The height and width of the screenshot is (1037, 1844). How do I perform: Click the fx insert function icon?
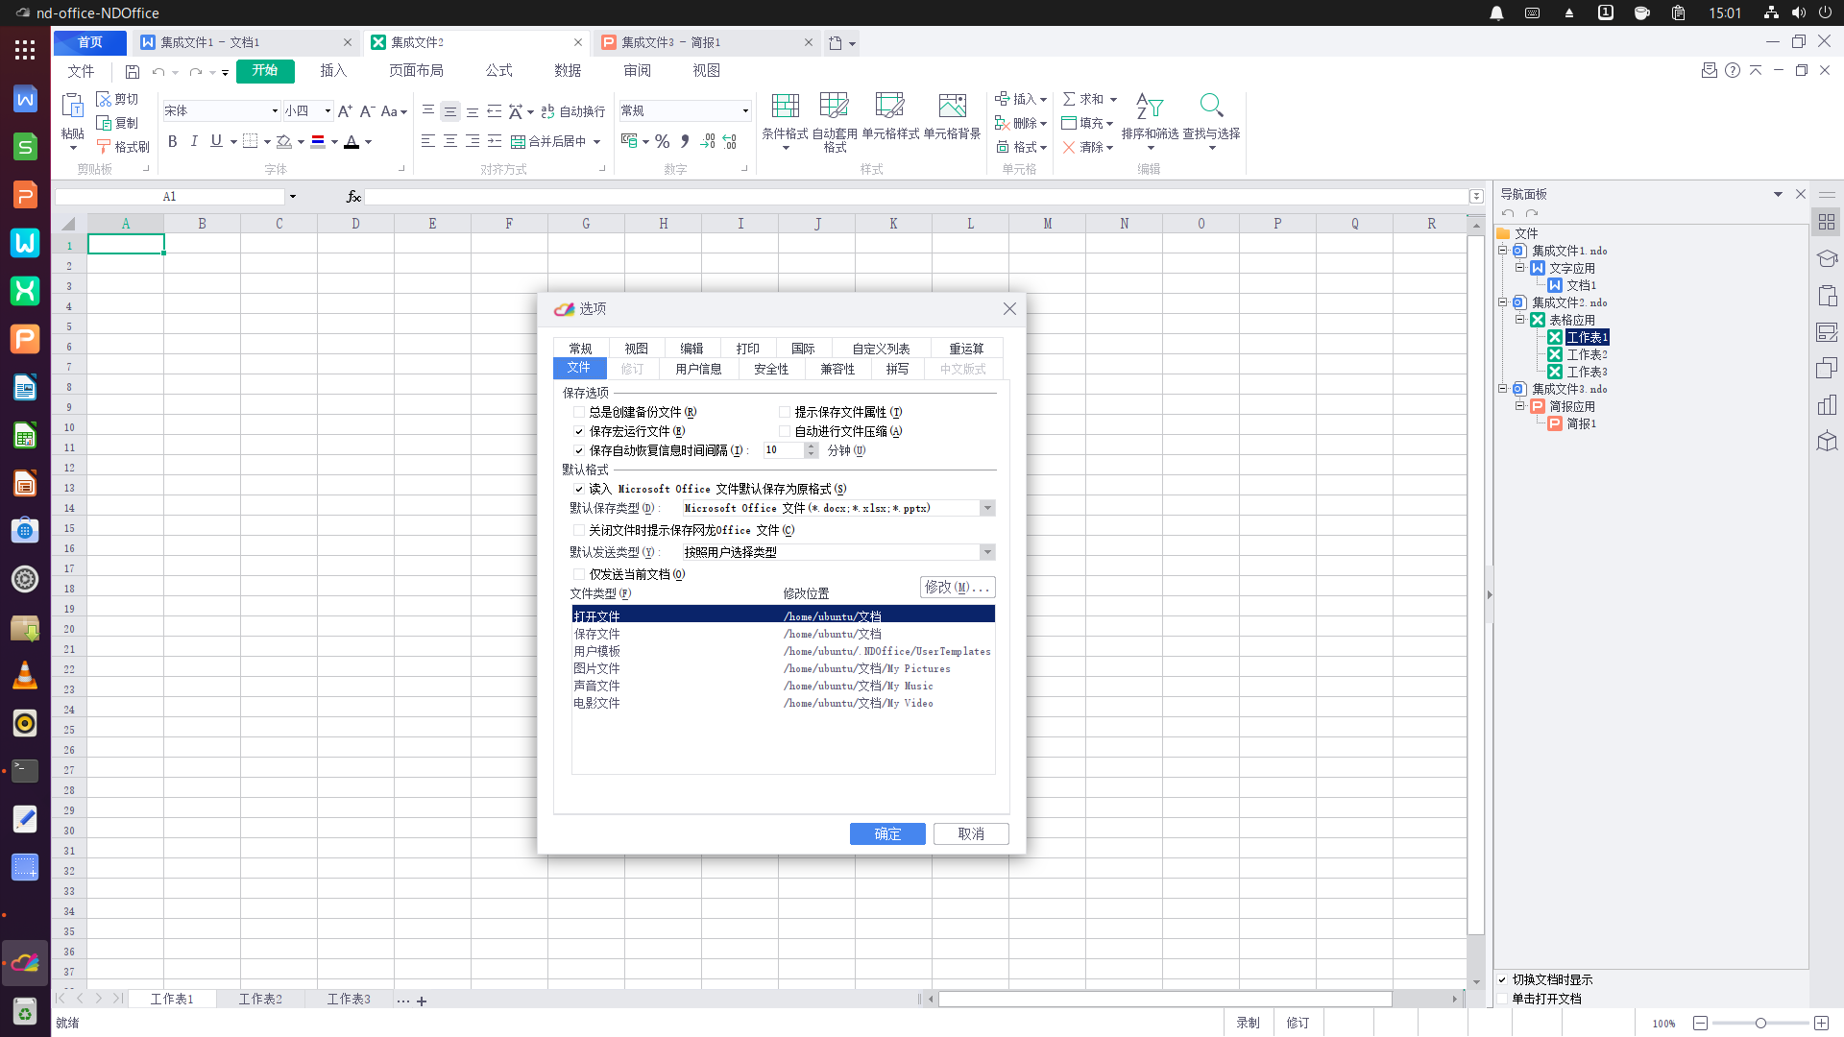click(x=353, y=197)
